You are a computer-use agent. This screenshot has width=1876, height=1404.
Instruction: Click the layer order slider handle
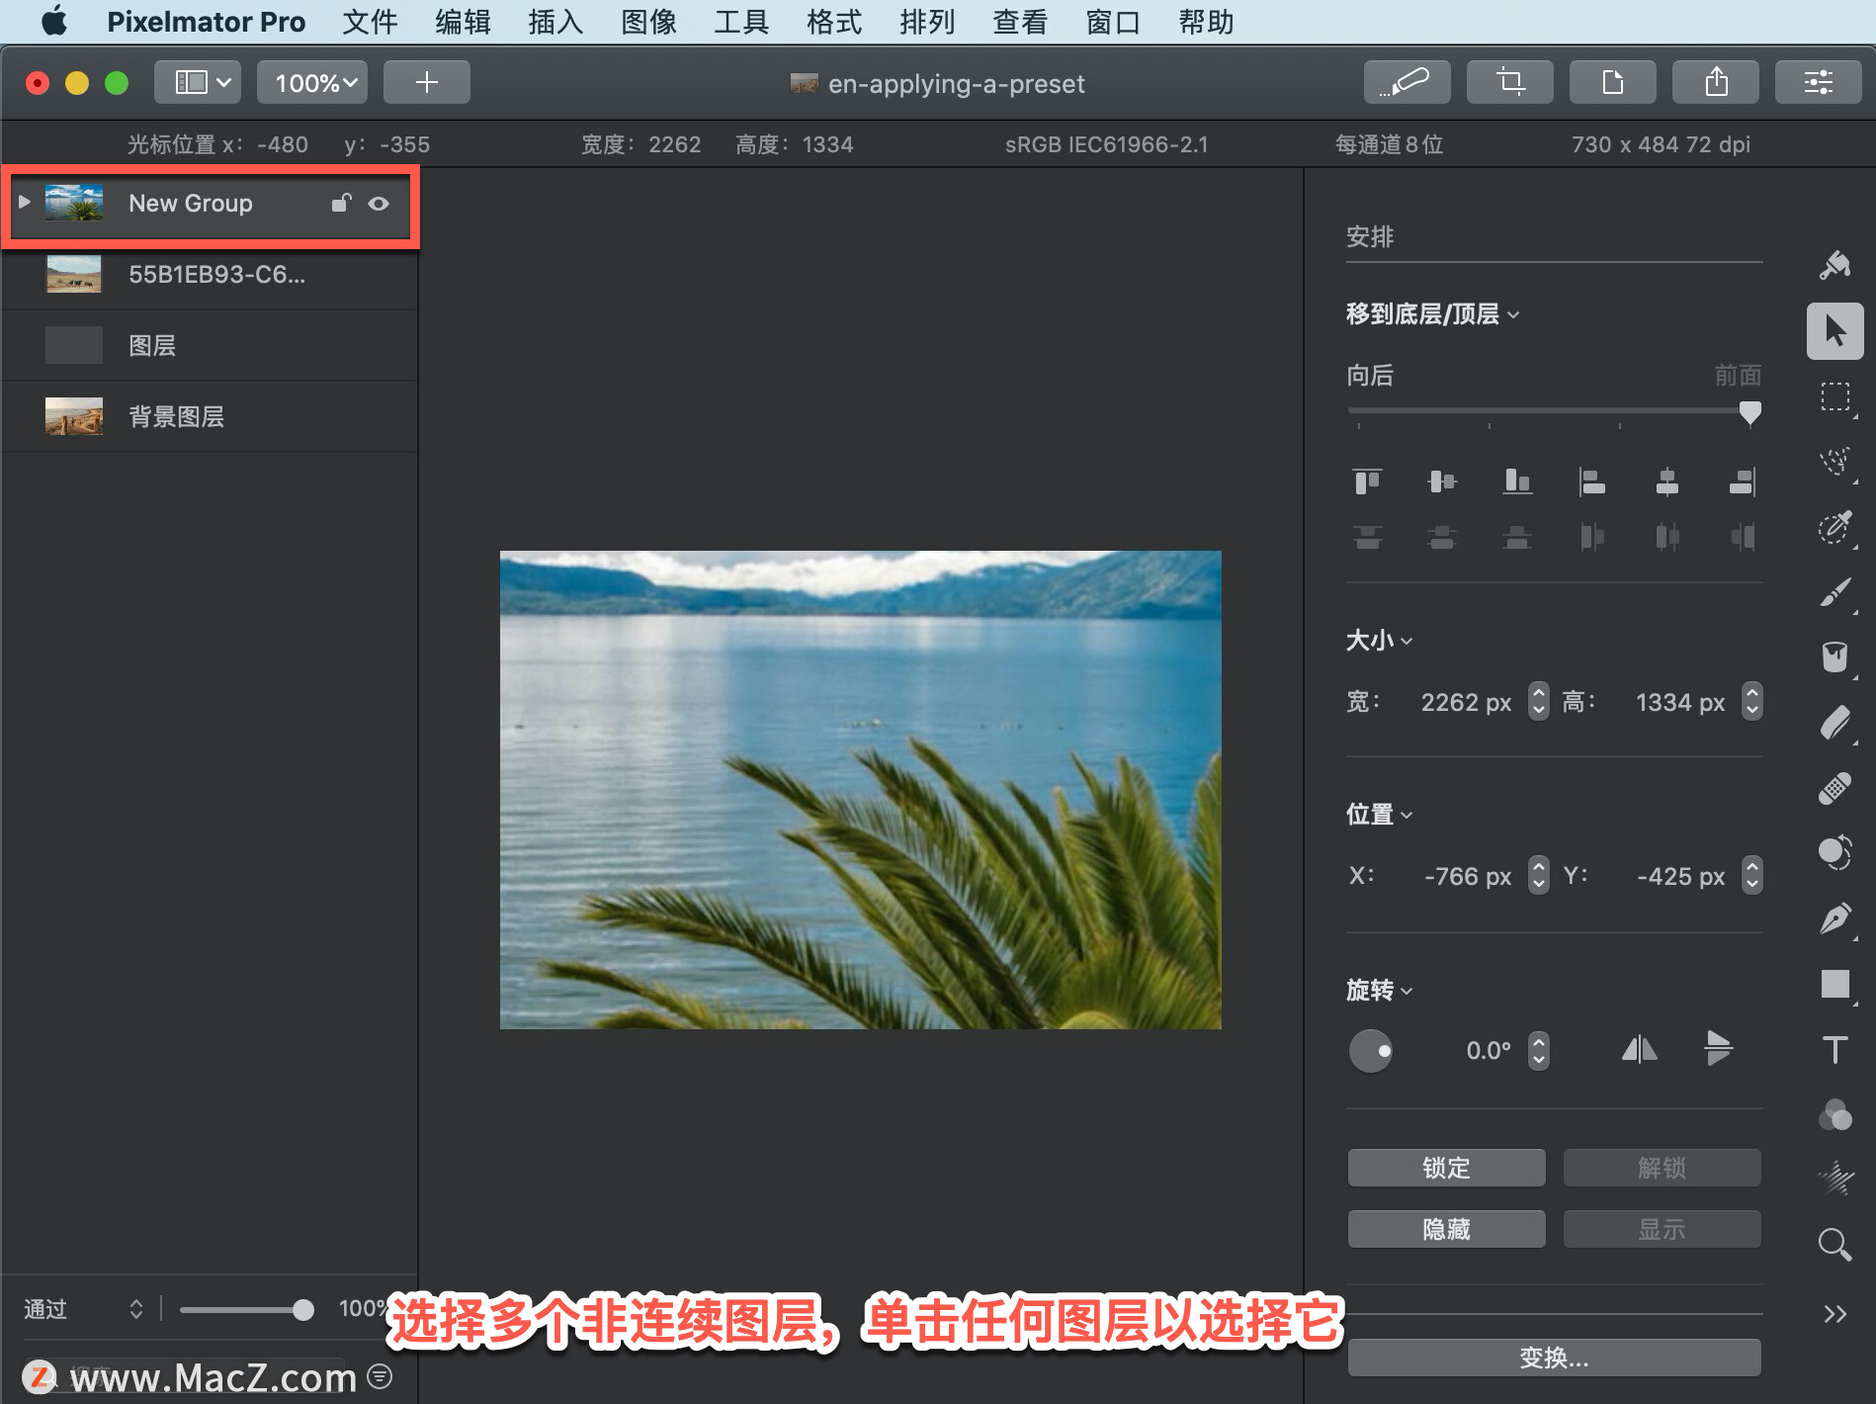pyautogui.click(x=1749, y=412)
